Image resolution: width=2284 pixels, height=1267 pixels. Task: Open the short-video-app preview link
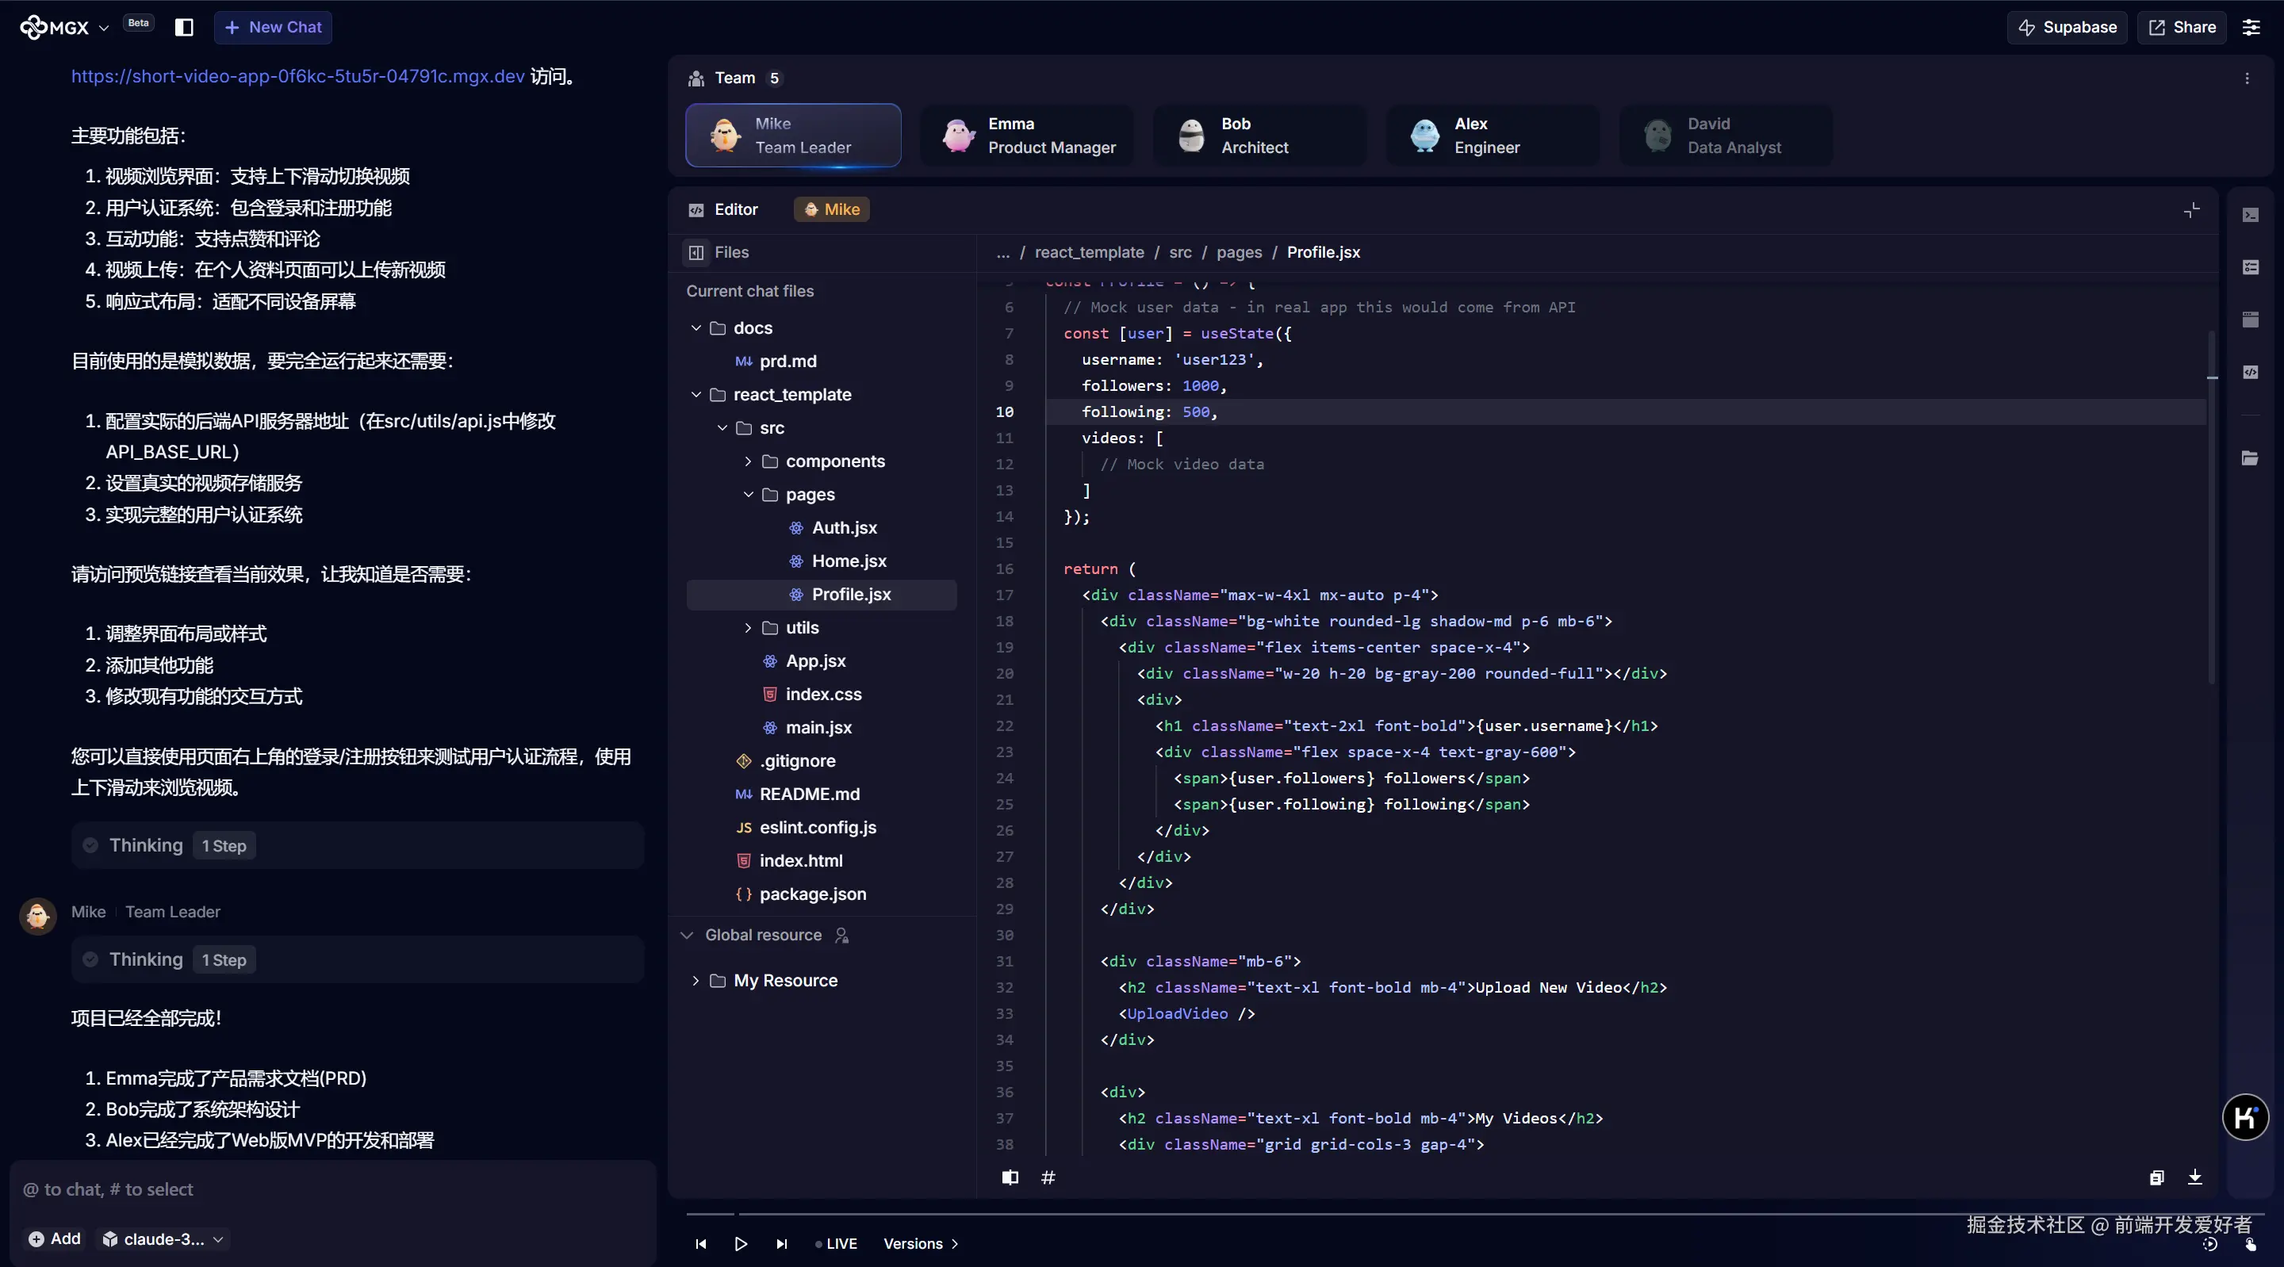coord(297,76)
